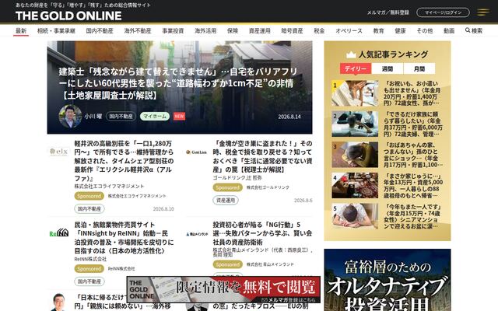Switch ranking to 週間 tab
The image size is (498, 311).
pyautogui.click(x=388, y=68)
